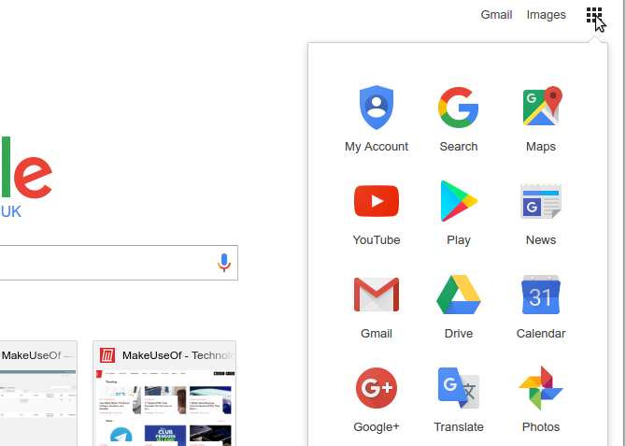Click the 'Drive' label text
Screen dimensions: 626x446
pos(459,333)
